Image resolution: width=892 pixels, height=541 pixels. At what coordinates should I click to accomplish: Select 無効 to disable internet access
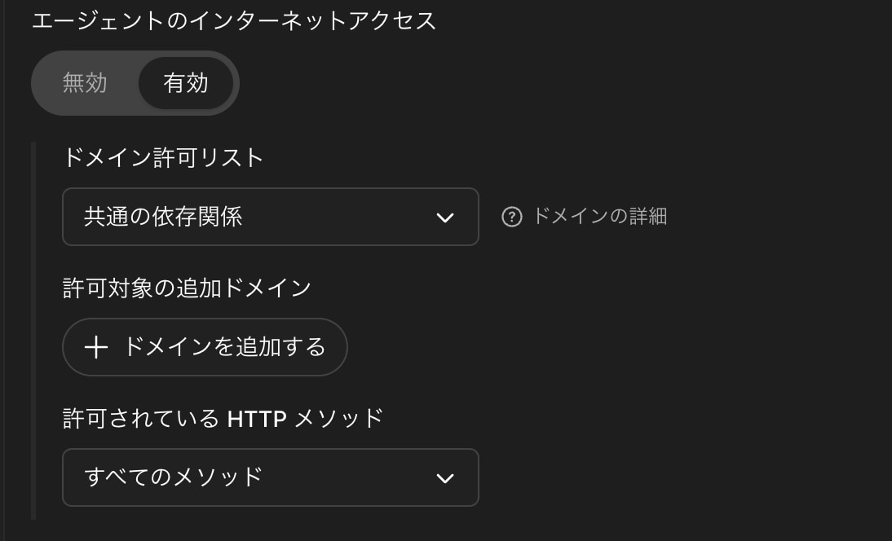85,83
